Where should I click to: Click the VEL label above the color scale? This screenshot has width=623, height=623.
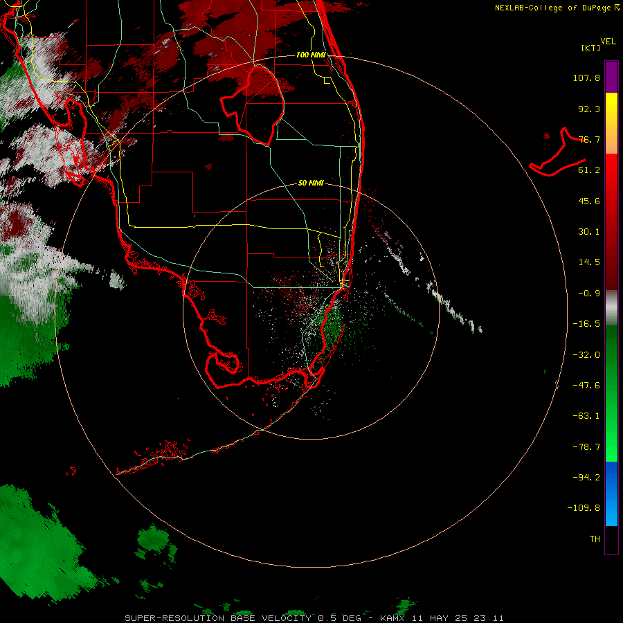(608, 42)
